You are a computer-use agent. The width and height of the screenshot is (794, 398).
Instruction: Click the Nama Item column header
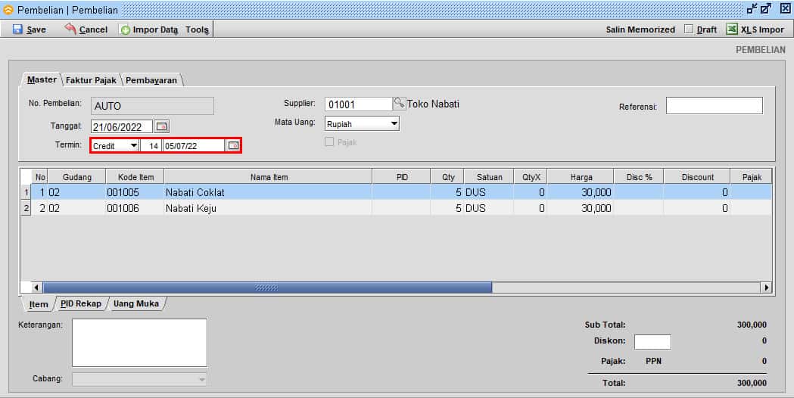point(269,177)
